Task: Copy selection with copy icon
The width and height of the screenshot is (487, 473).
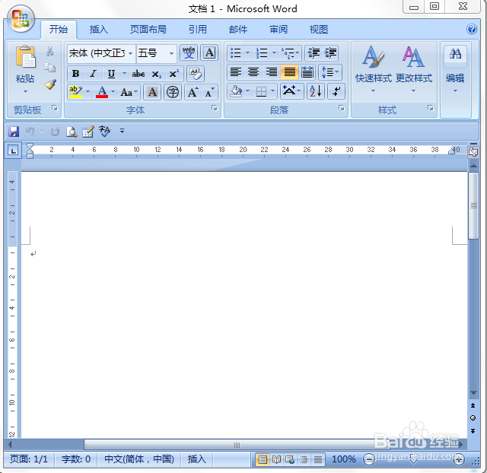Action: coord(50,68)
